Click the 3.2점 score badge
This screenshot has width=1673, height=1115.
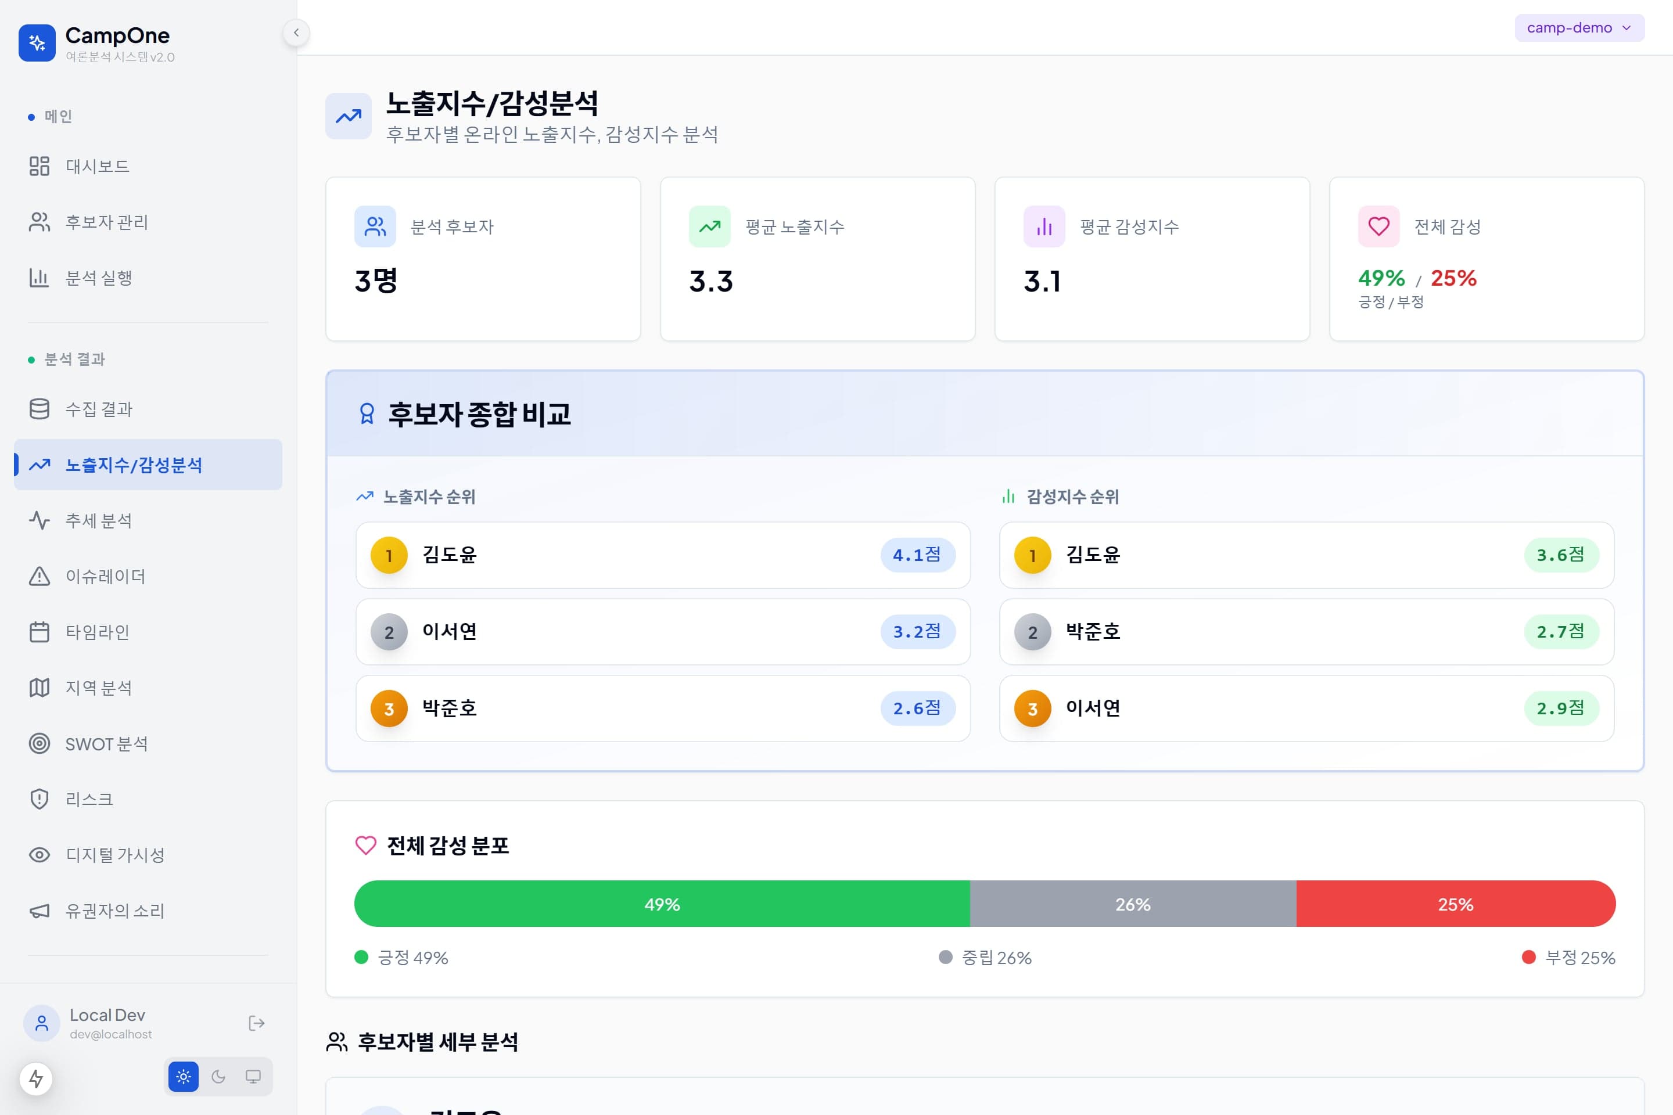click(918, 632)
